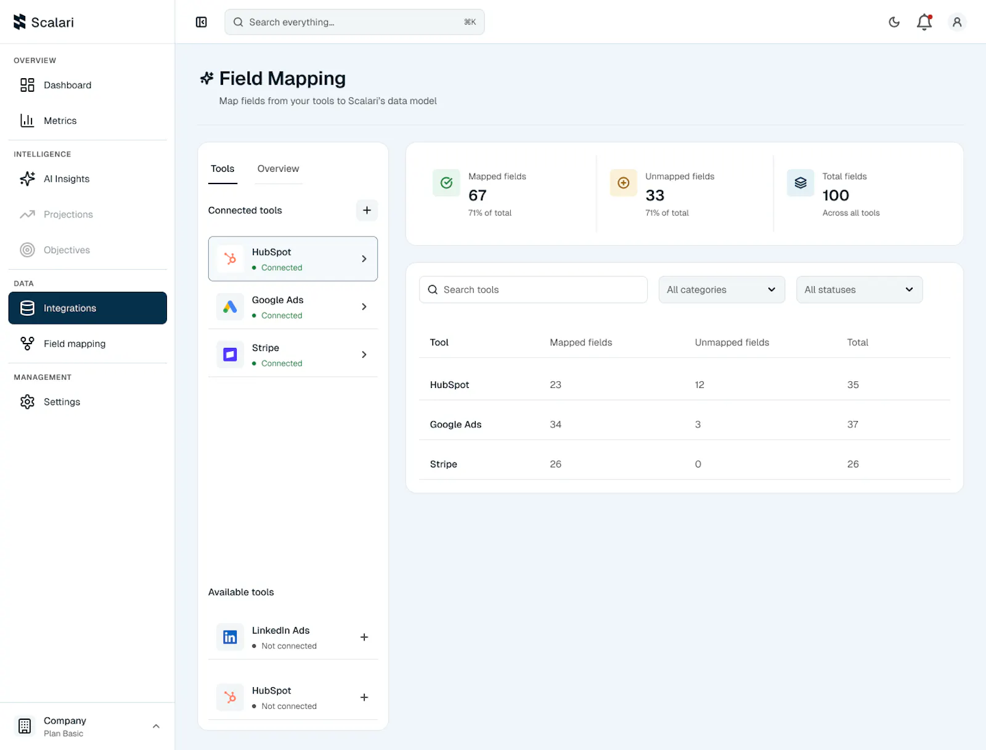Screen dimensions: 986x750
Task: Click the Metrics bar chart icon
Action: tap(27, 121)
